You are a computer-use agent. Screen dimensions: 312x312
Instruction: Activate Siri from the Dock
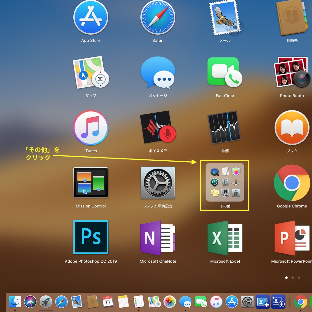(x=30, y=302)
